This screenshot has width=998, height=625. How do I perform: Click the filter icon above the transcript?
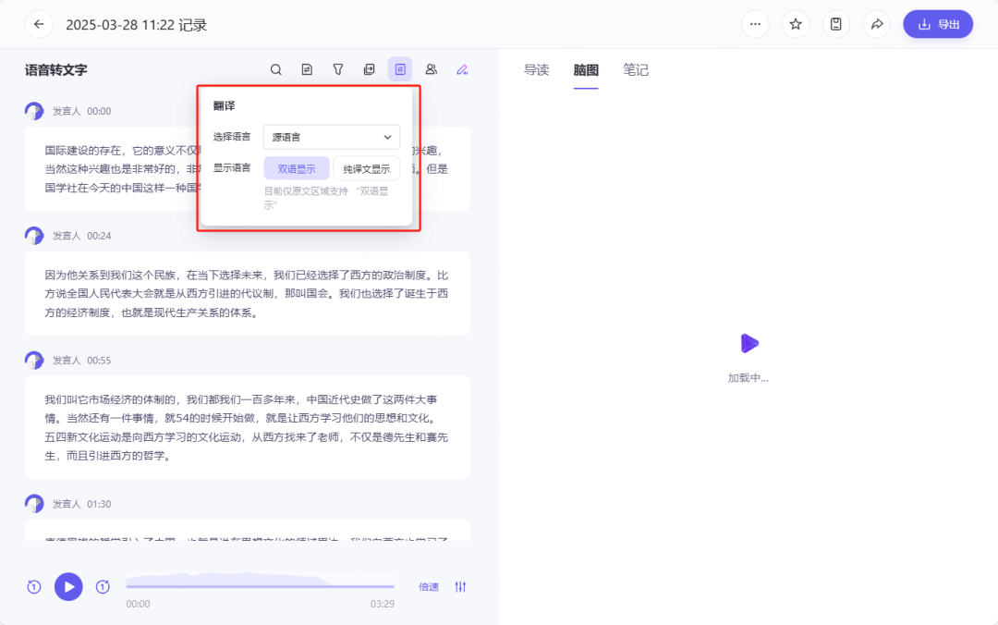coord(337,68)
